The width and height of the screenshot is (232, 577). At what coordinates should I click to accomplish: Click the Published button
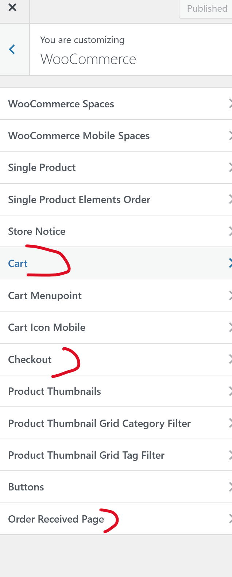206,8
